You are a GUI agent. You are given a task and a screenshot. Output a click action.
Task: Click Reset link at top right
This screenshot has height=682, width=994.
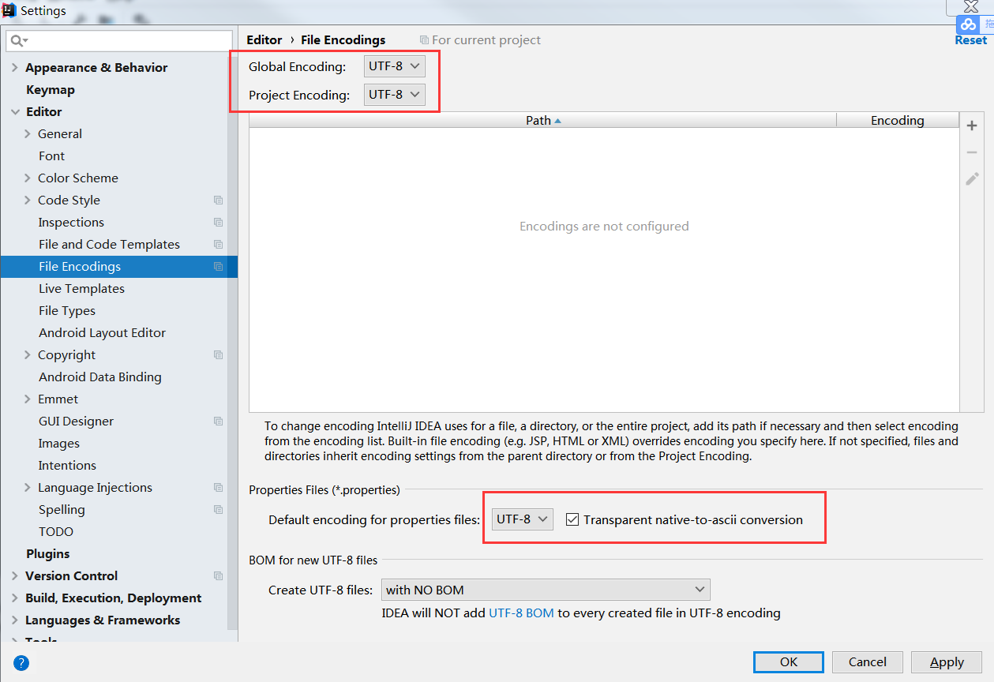970,40
